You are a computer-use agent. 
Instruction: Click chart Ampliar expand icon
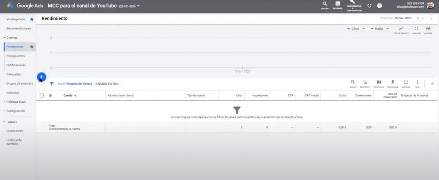[x=416, y=30]
